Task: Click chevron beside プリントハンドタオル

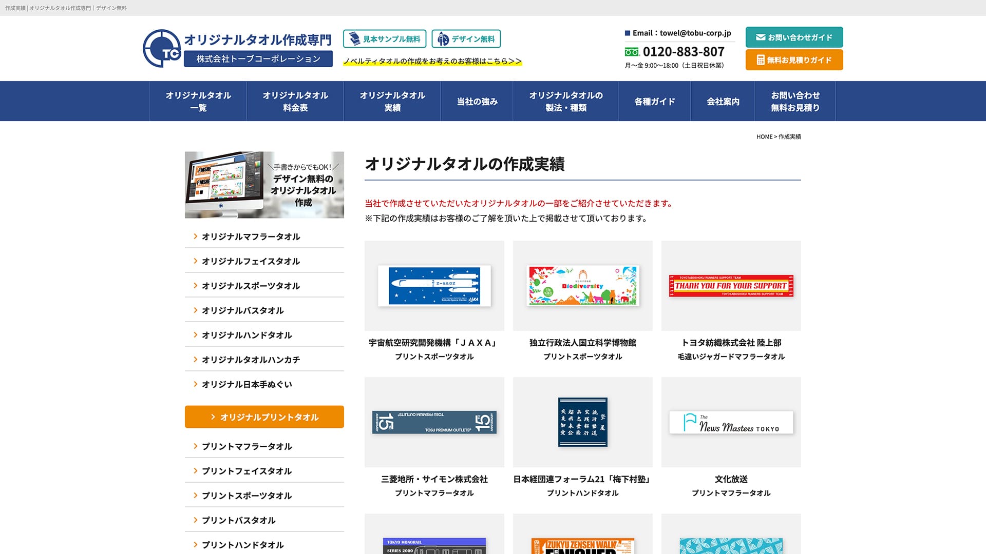Action: coord(195,544)
